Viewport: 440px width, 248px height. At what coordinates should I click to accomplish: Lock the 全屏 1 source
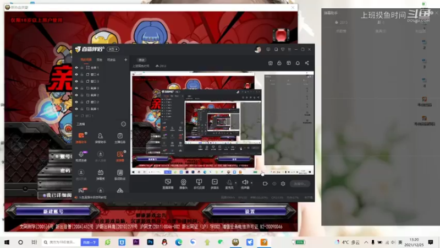[x=82, y=68]
